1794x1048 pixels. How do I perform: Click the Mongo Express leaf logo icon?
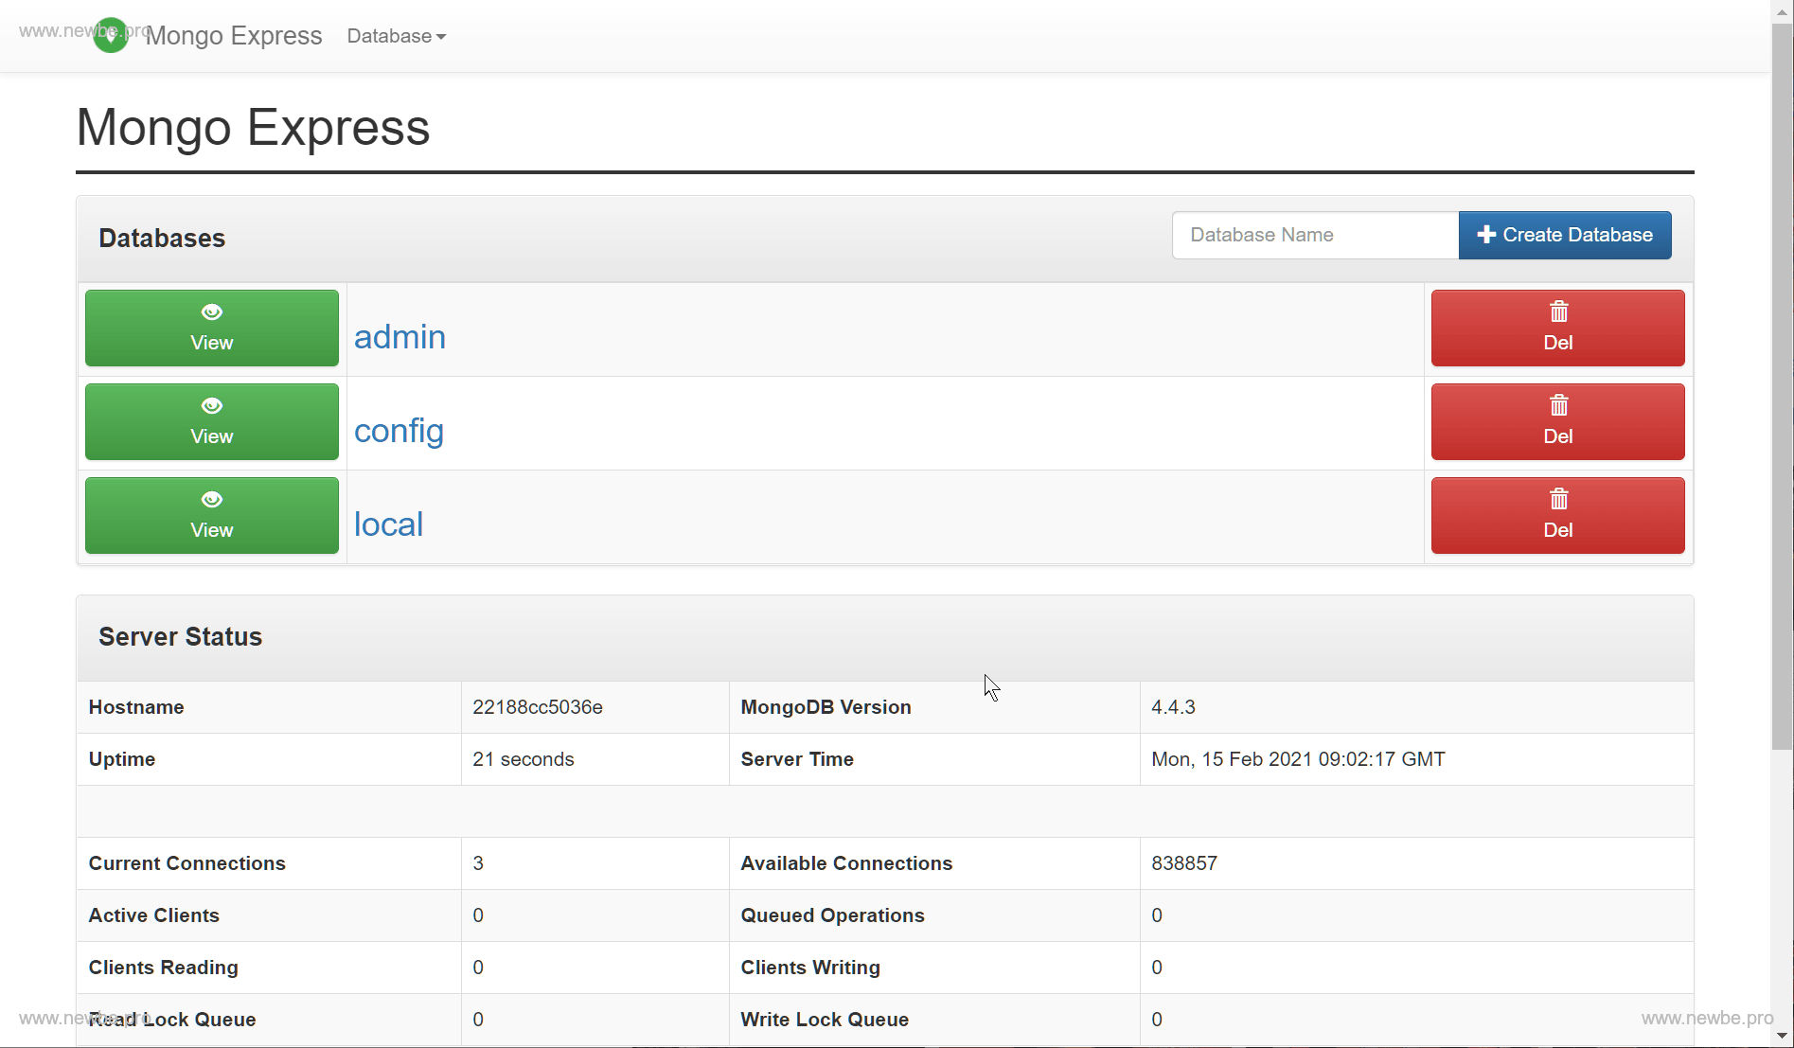pyautogui.click(x=111, y=35)
